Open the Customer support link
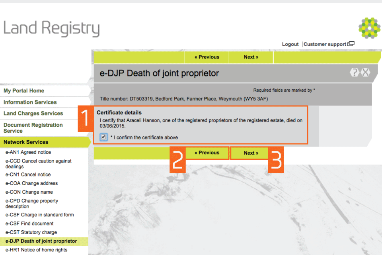The image size is (382, 255). tap(325, 44)
